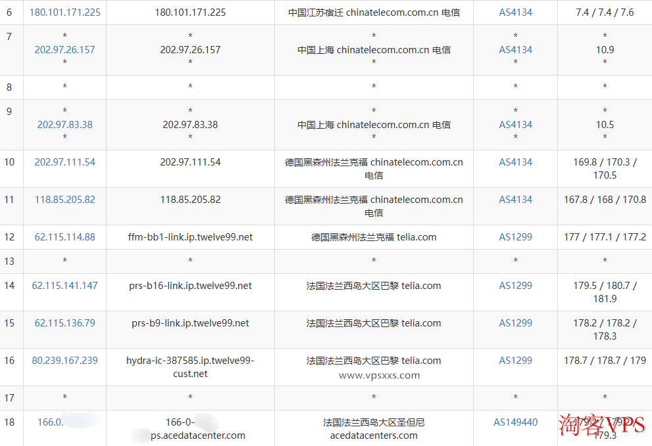Select 德国黑森州法兰克福 chinatelecom.com.cn in hop 11
Viewport: 652px width, 446px height.
click(374, 199)
